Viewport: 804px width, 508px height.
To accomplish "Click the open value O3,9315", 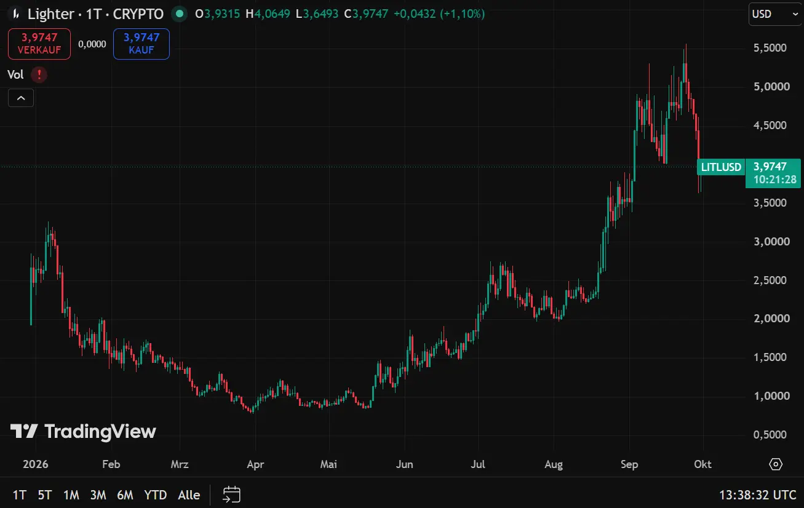I will pyautogui.click(x=218, y=14).
